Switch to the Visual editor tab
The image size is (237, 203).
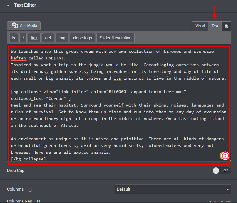point(200,26)
